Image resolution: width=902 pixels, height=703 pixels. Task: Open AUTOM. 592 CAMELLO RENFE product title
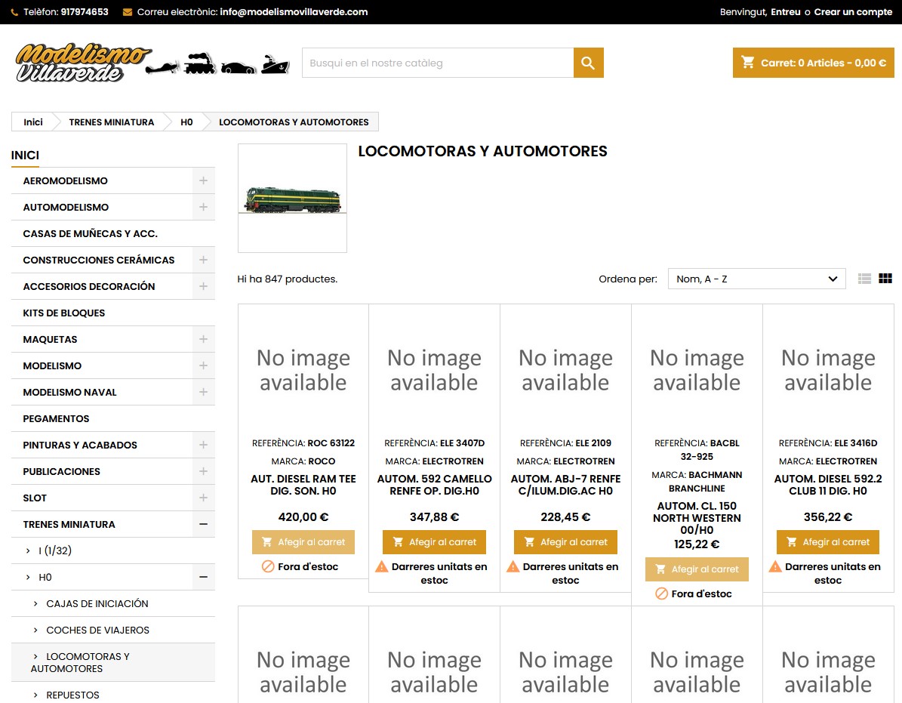(434, 485)
